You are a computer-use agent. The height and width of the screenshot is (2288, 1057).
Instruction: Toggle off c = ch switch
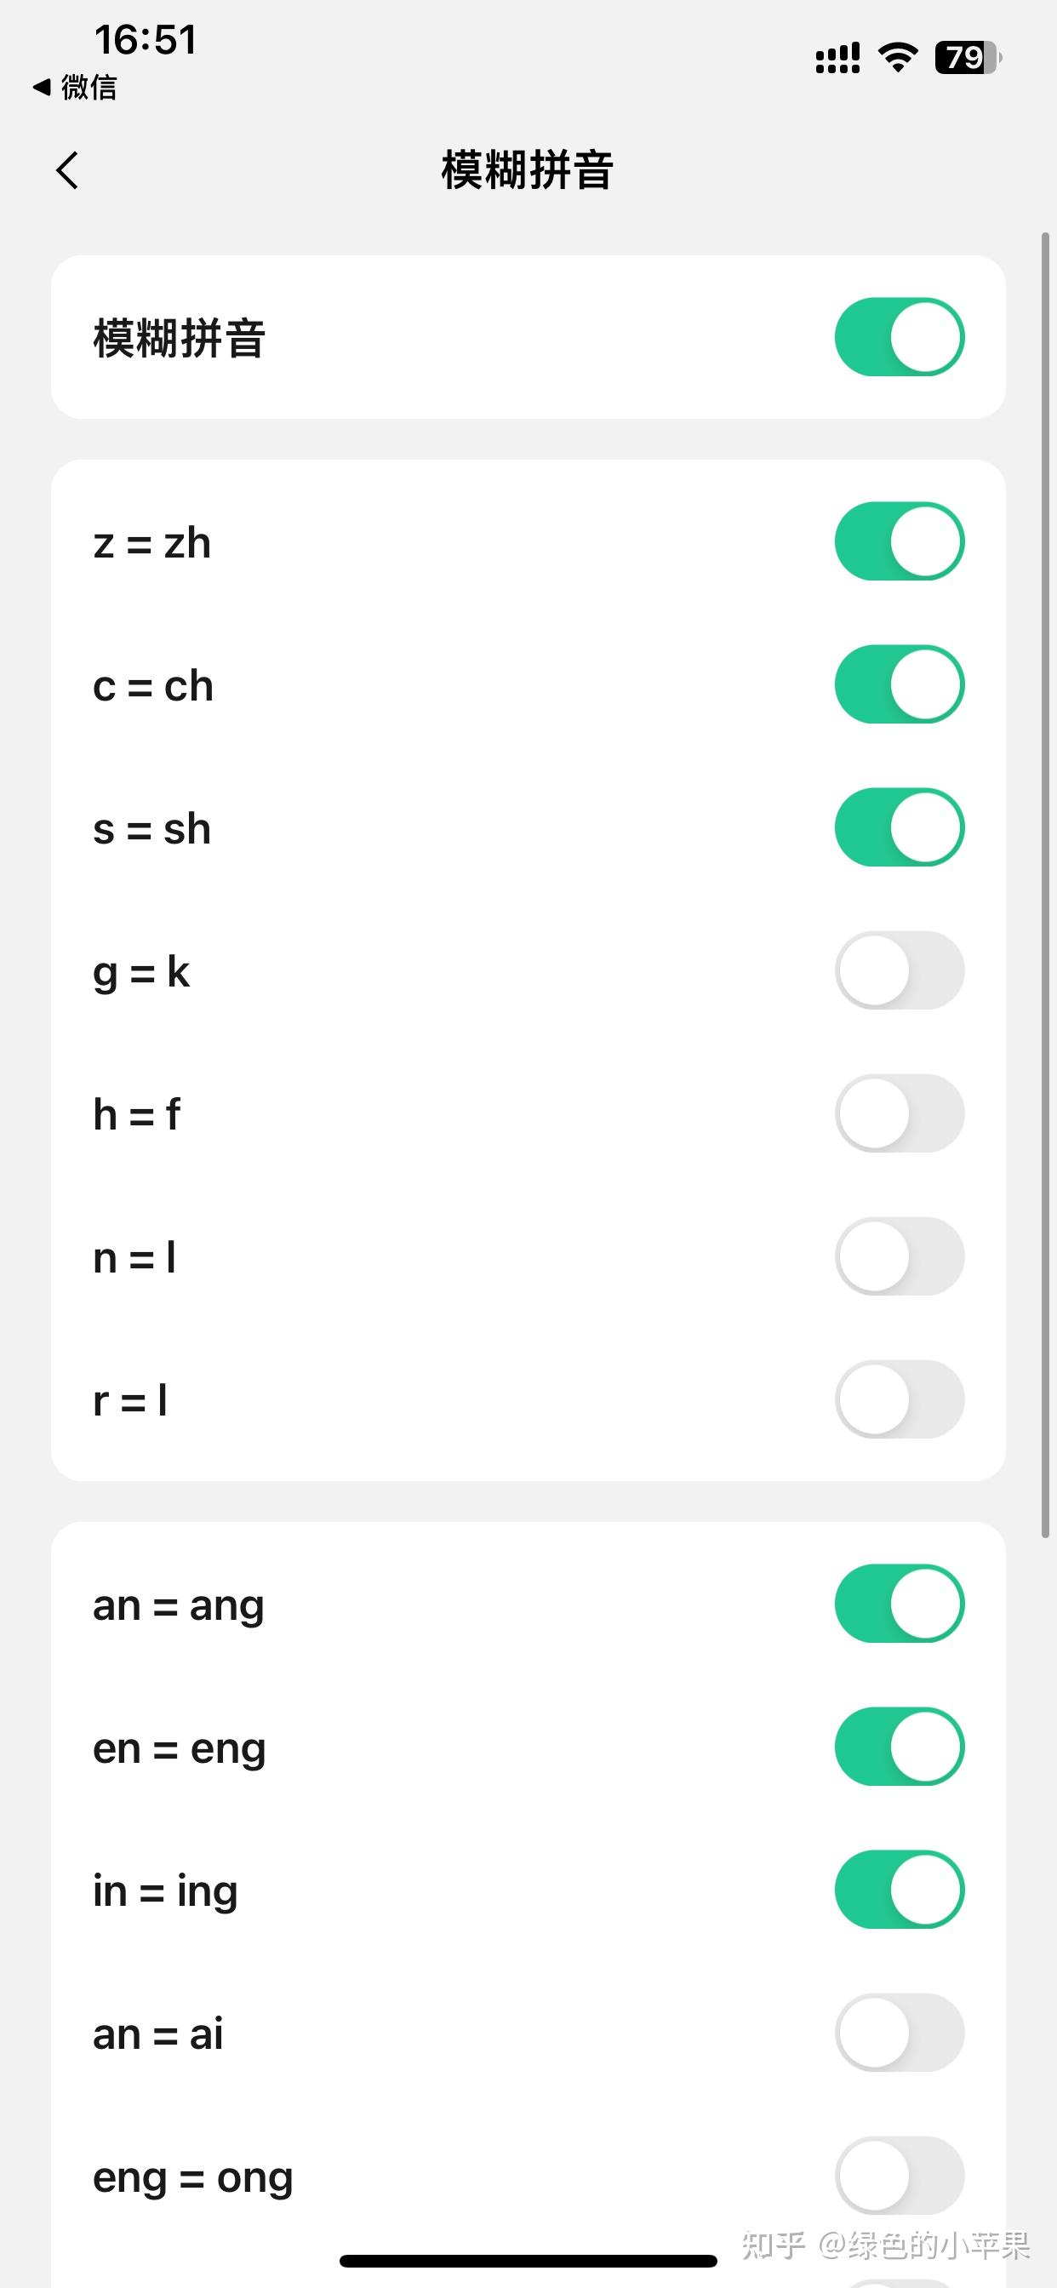coord(899,684)
